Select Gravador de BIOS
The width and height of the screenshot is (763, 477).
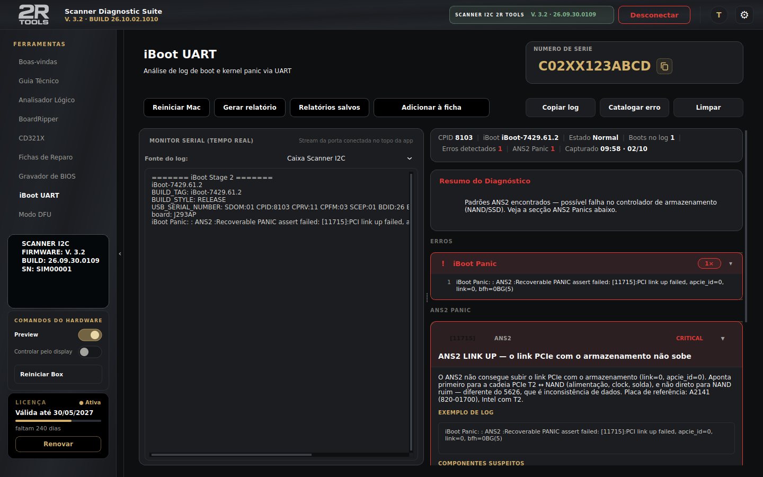[47, 176]
